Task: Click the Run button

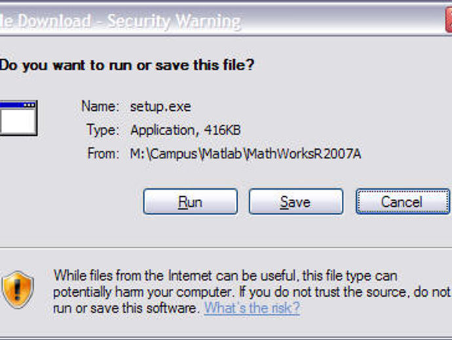Action: click(190, 202)
